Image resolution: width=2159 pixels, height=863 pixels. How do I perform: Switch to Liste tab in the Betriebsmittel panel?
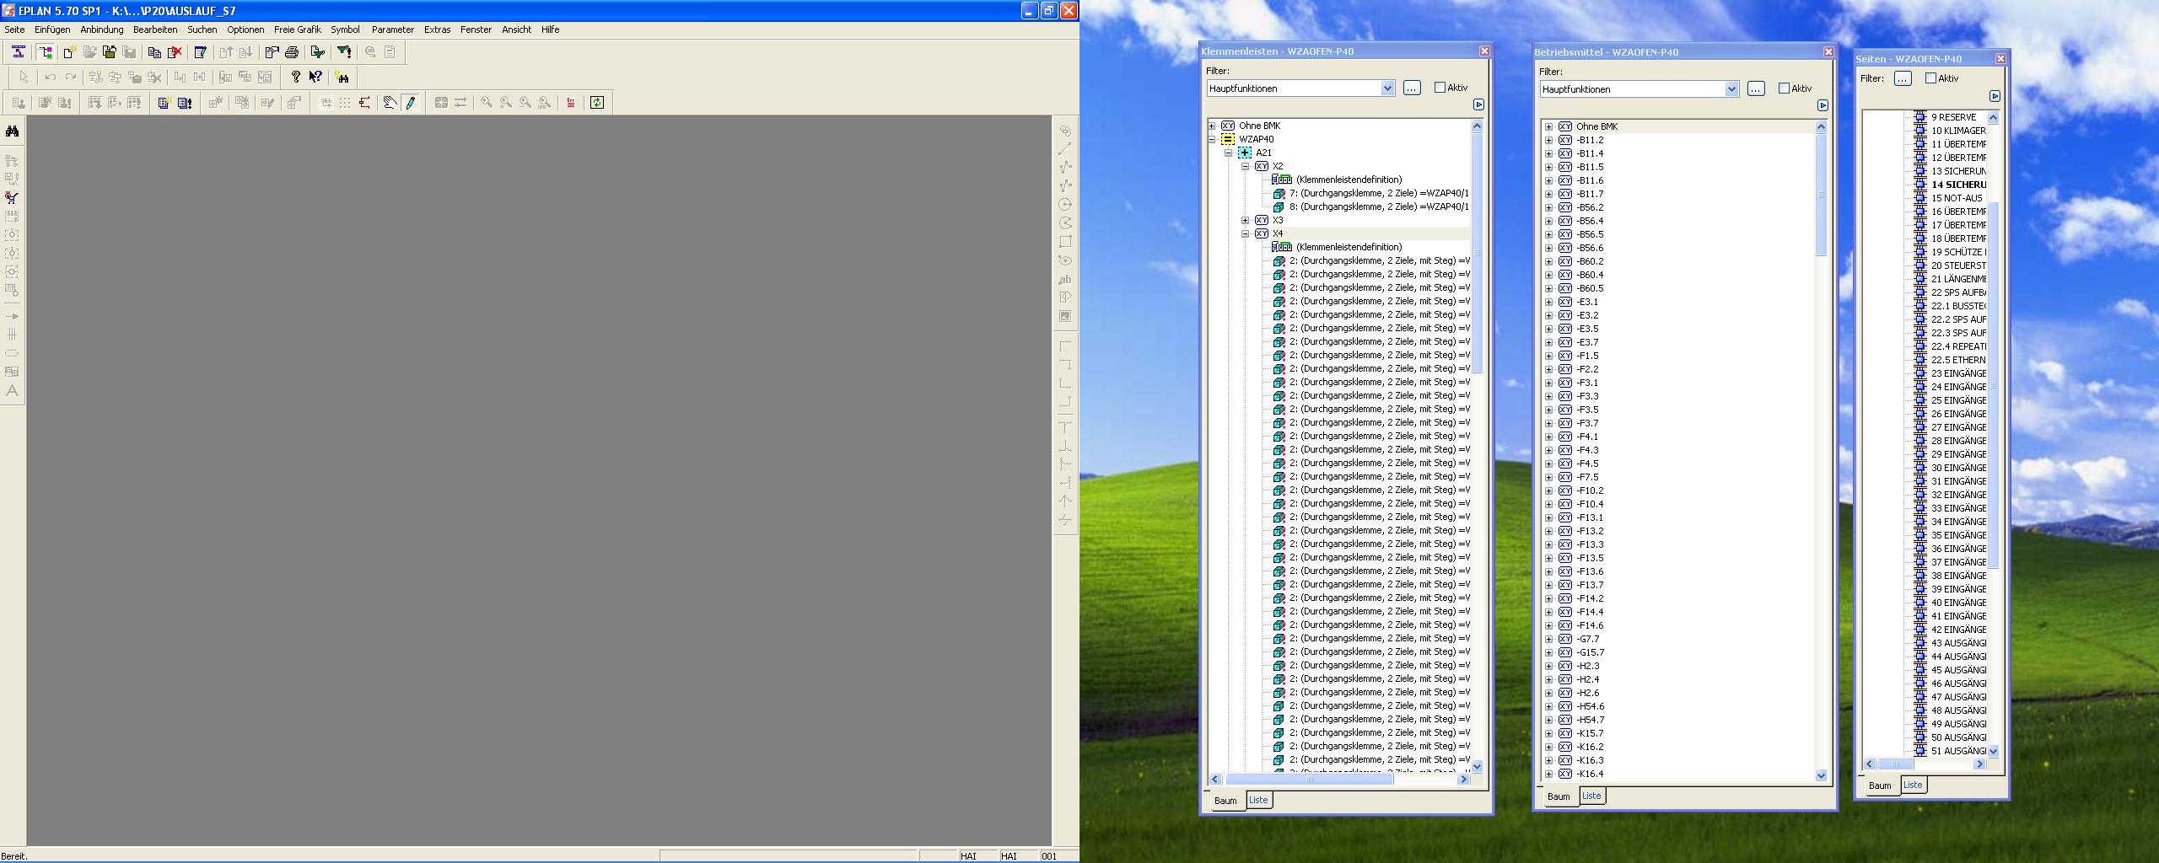[x=1591, y=796]
